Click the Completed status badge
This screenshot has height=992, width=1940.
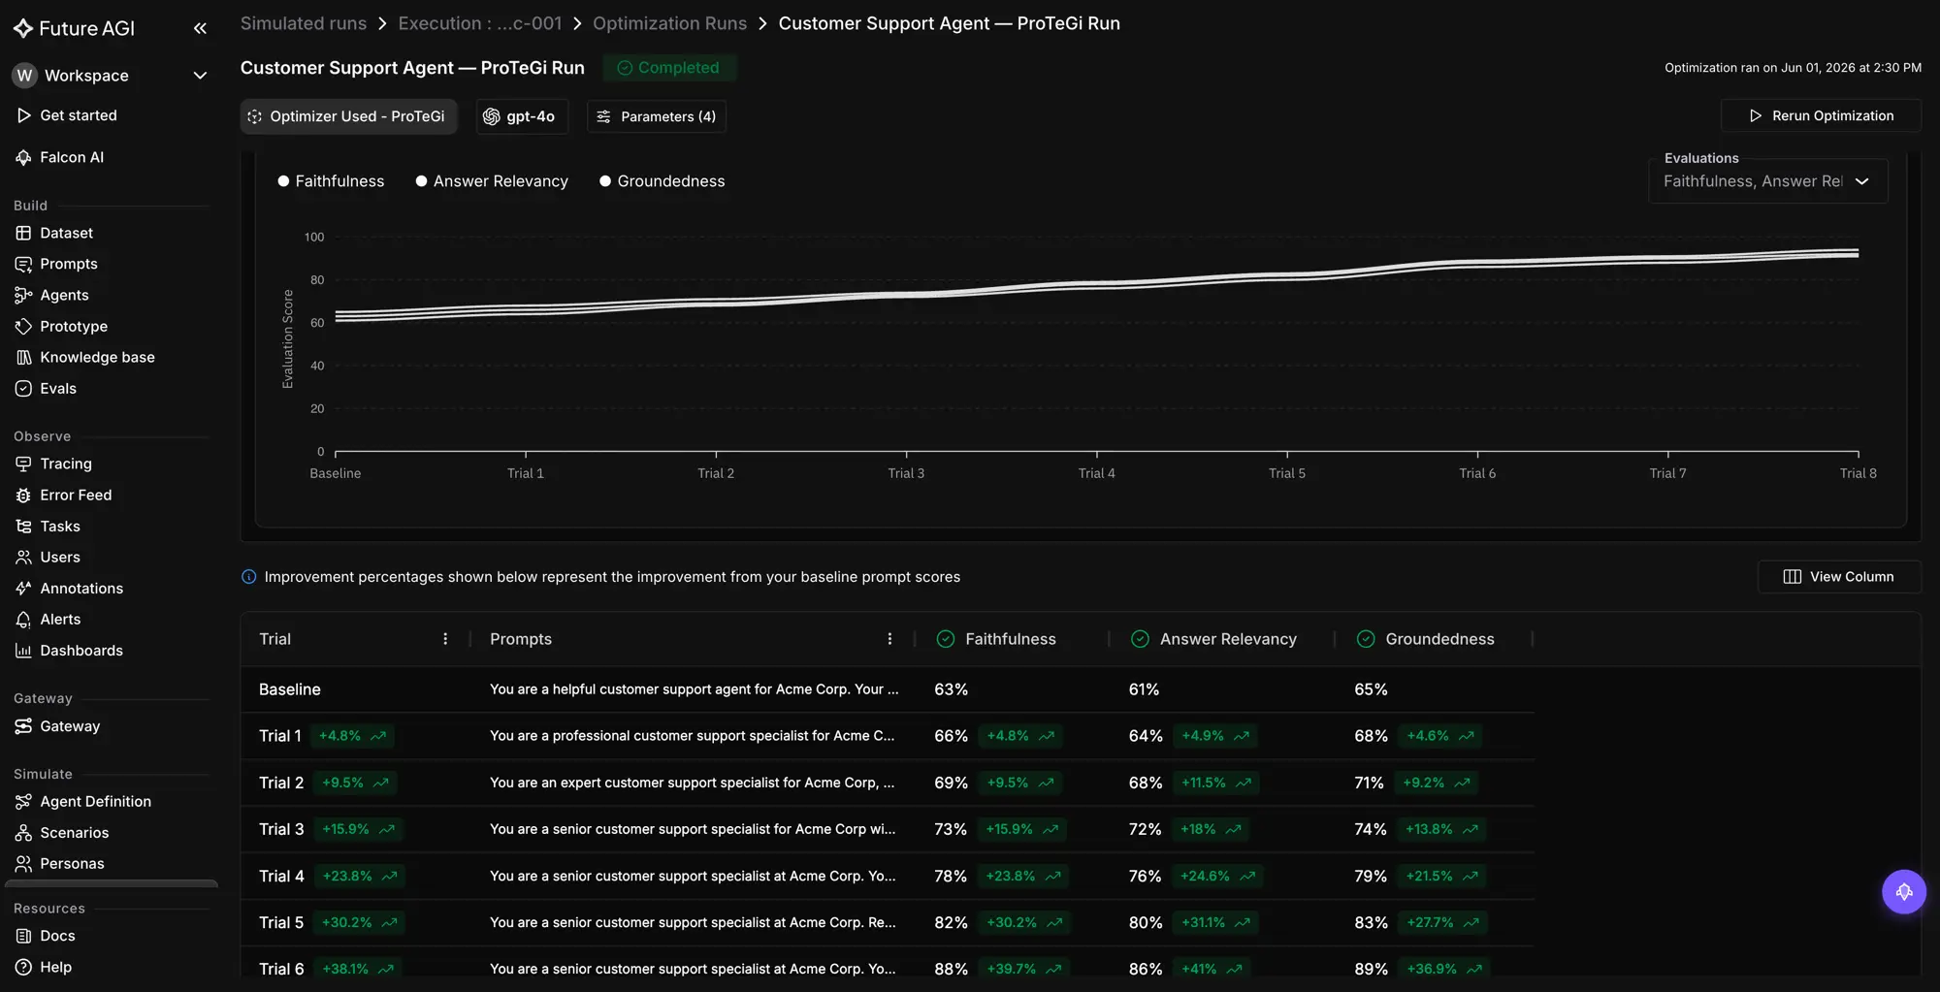point(669,68)
